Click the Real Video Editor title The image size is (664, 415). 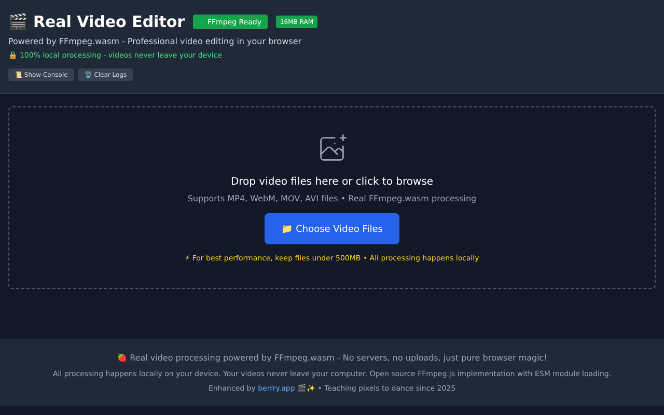click(109, 22)
